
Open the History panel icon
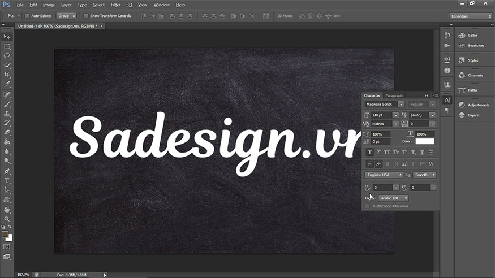tap(447, 35)
